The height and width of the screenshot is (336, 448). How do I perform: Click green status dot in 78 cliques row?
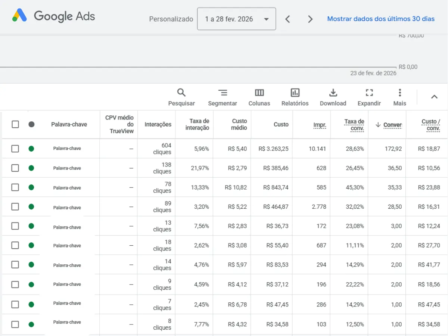click(31, 187)
